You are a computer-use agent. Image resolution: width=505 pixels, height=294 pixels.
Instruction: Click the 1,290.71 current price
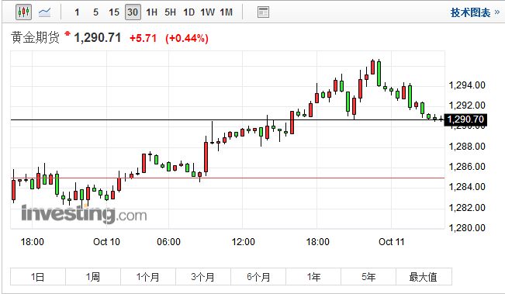click(x=98, y=38)
